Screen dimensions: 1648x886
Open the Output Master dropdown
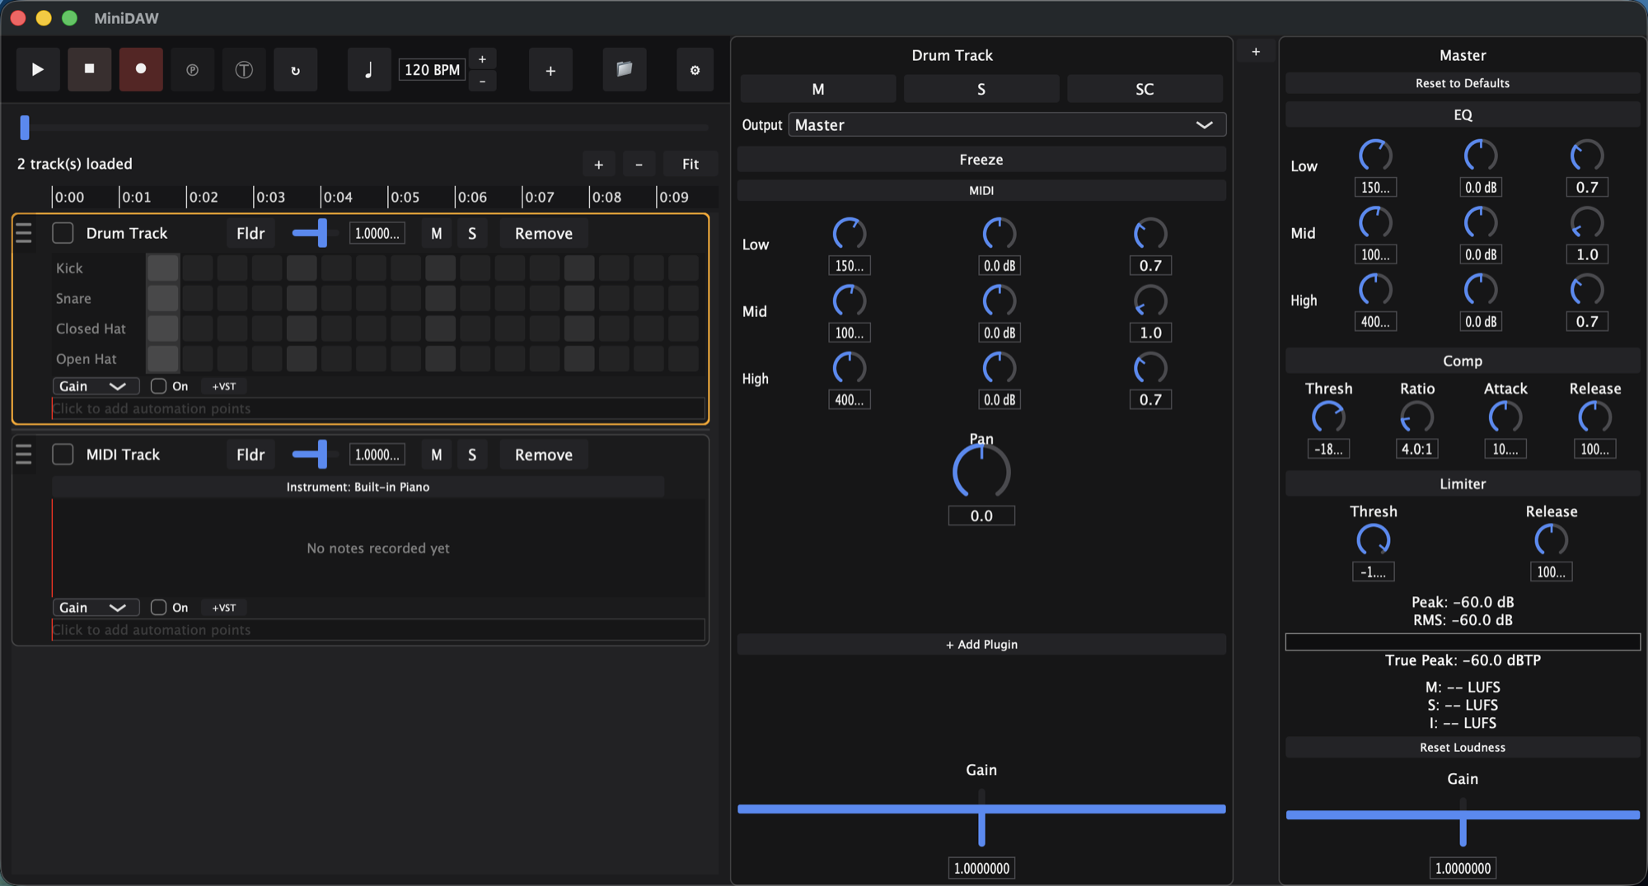tap(1007, 125)
